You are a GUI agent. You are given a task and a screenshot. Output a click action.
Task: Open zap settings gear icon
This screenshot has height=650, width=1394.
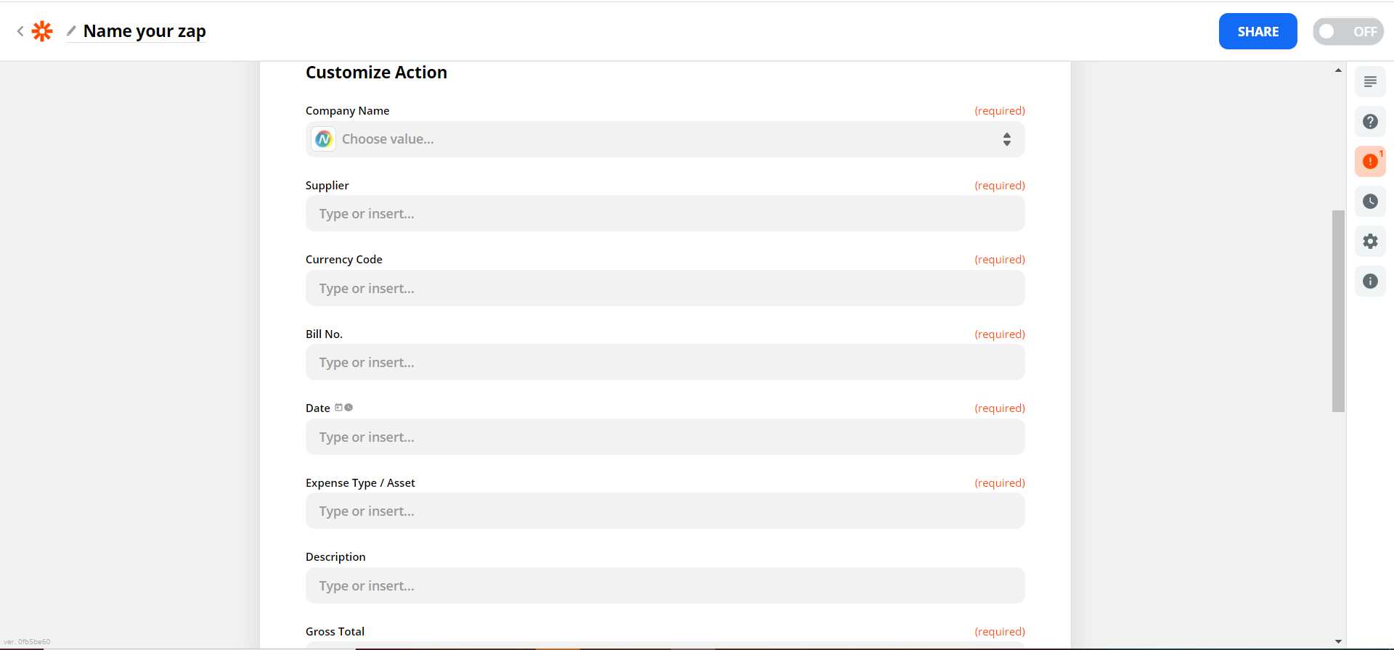1370,241
